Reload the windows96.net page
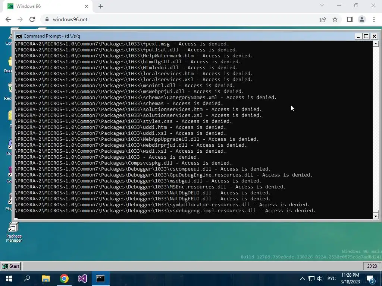The image size is (382, 286). click(x=32, y=19)
